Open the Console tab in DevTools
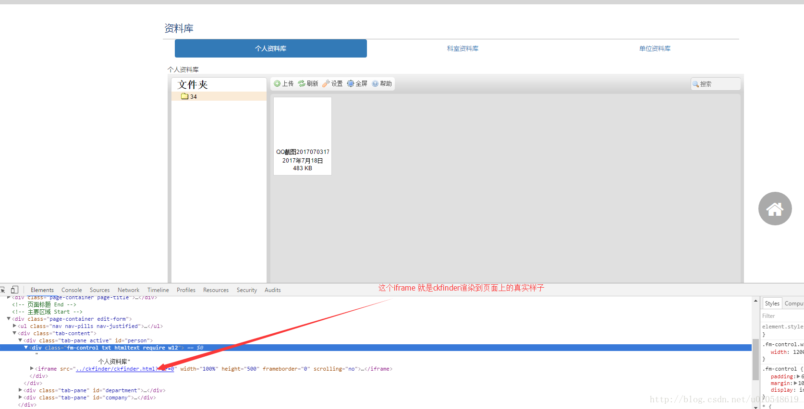The image size is (804, 409). pyautogui.click(x=72, y=290)
